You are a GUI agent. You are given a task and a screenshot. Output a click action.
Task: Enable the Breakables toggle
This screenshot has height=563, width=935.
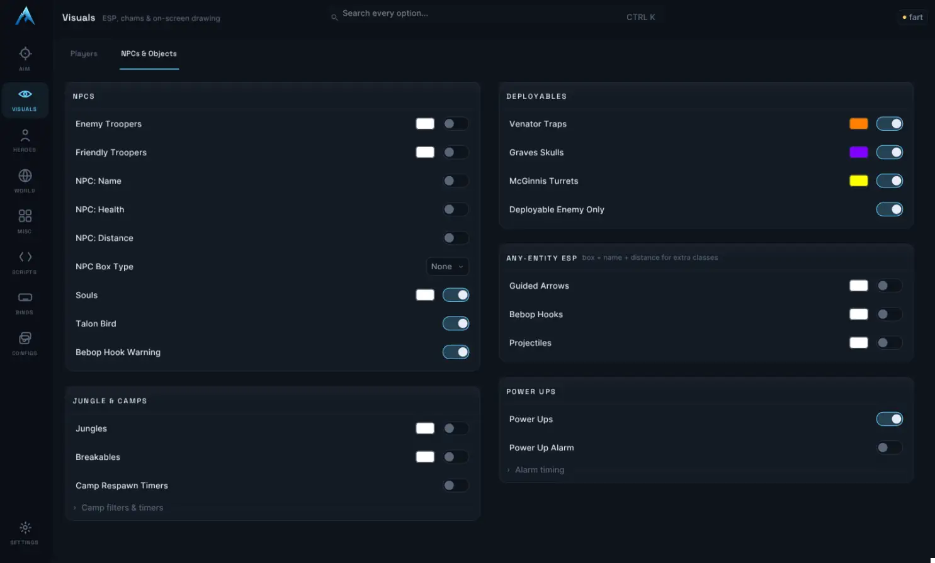click(455, 457)
